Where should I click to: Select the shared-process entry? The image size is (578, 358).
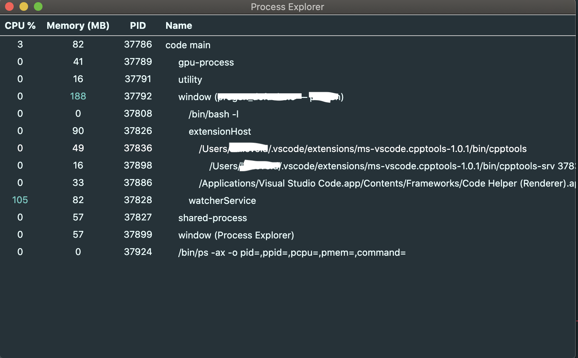click(212, 218)
